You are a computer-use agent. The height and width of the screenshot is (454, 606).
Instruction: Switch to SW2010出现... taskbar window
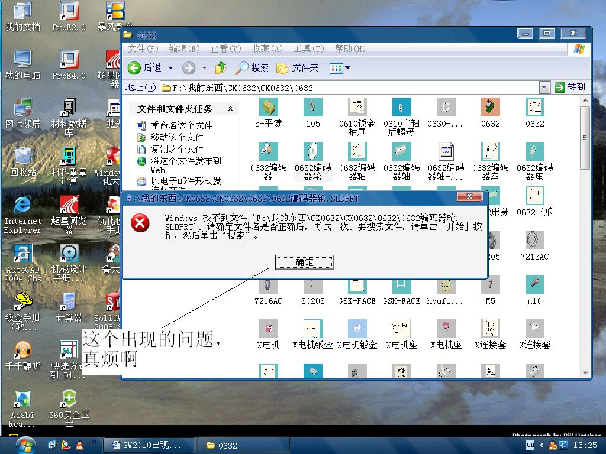[x=149, y=446]
